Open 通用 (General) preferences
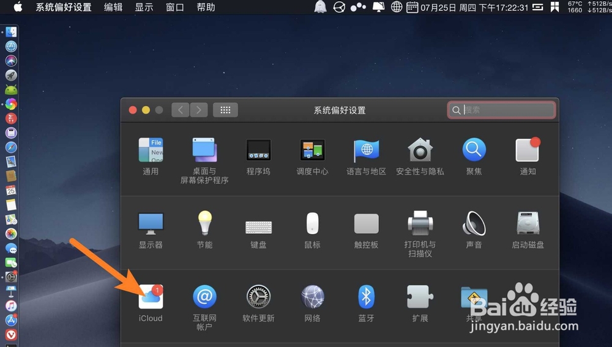The width and height of the screenshot is (612, 347). 151,150
